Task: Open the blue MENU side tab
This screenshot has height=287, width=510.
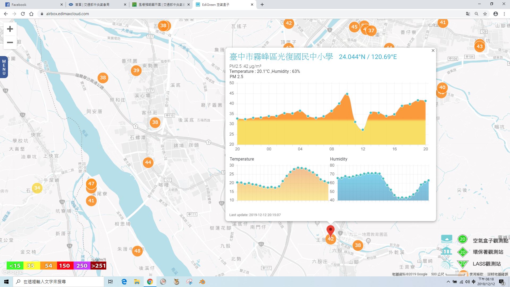Action: tap(4, 67)
